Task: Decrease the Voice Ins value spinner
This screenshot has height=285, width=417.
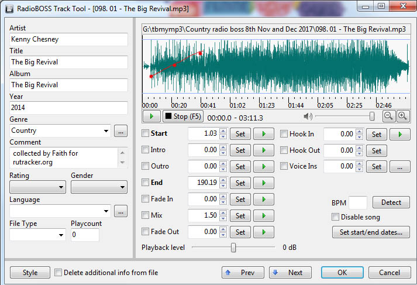Action: click(359, 169)
